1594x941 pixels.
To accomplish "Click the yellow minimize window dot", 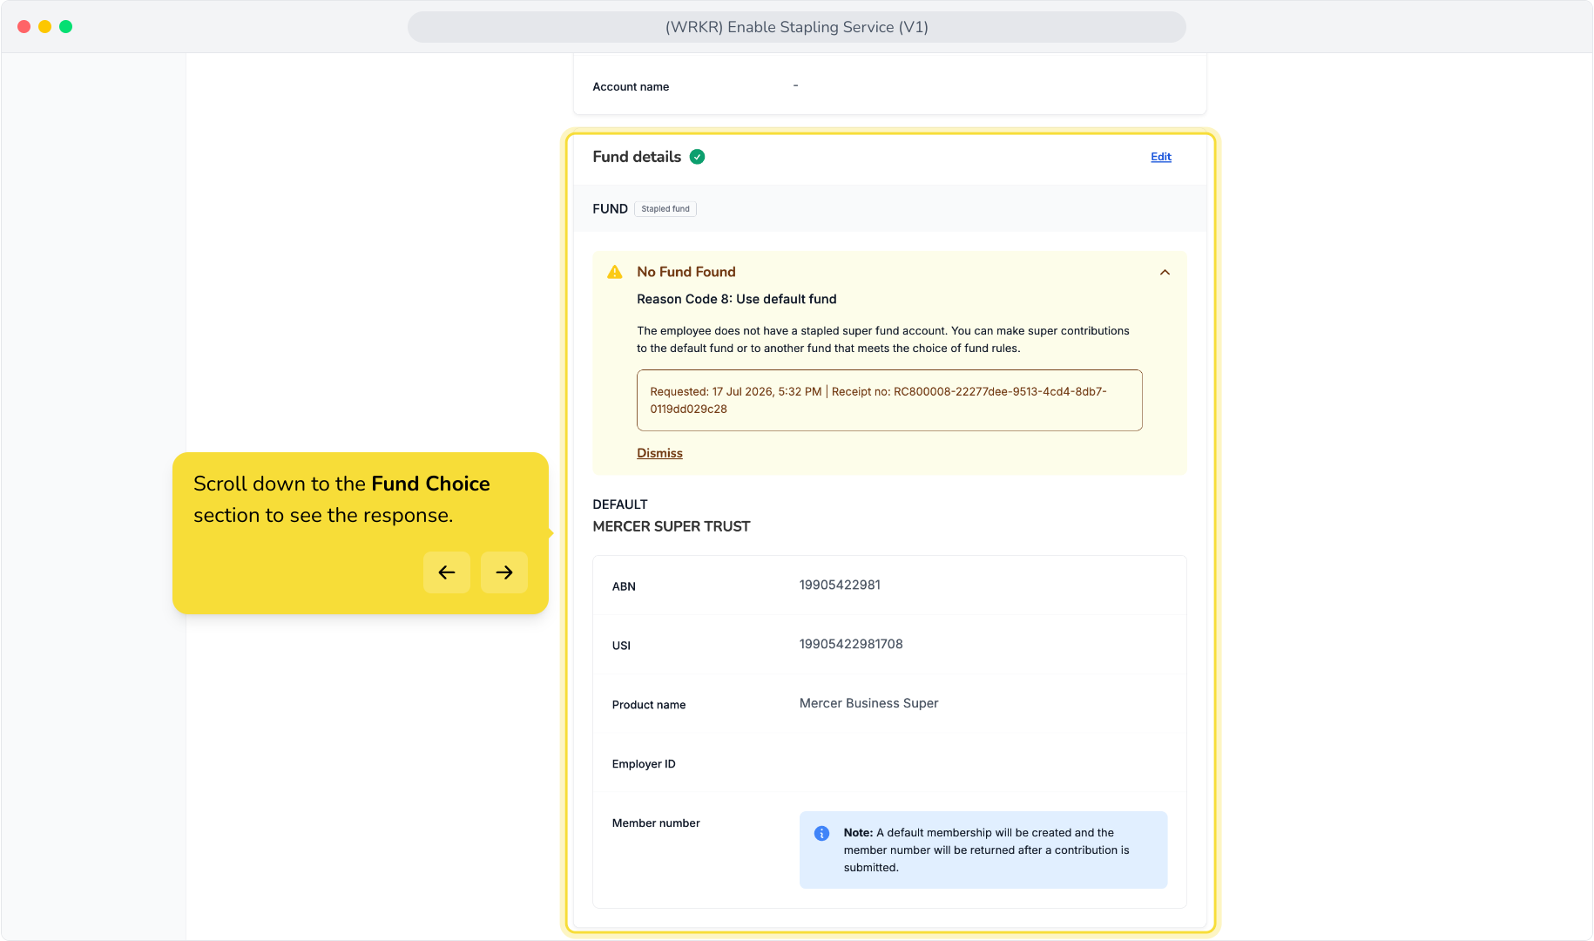I will [x=45, y=27].
